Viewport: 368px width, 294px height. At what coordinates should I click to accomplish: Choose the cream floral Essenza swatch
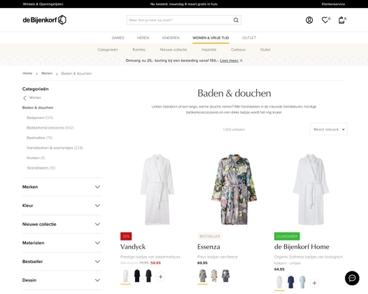214,276
